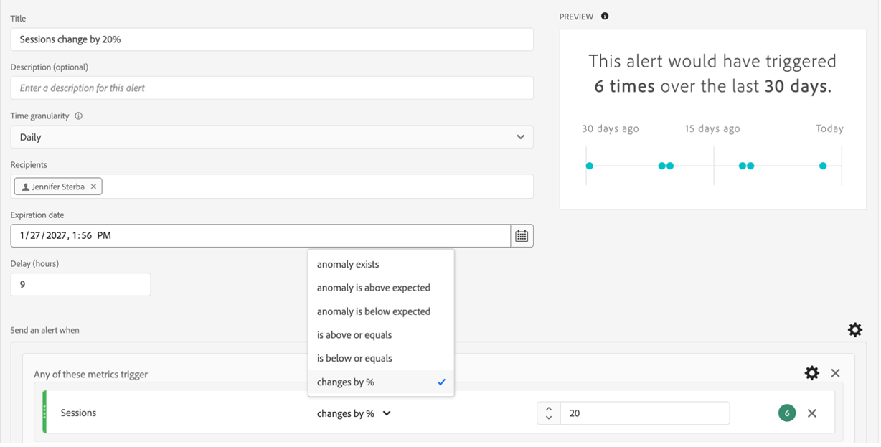Image resolution: width=881 pixels, height=447 pixels.
Task: Open the metrics trigger card gear settings
Action: pos(811,372)
